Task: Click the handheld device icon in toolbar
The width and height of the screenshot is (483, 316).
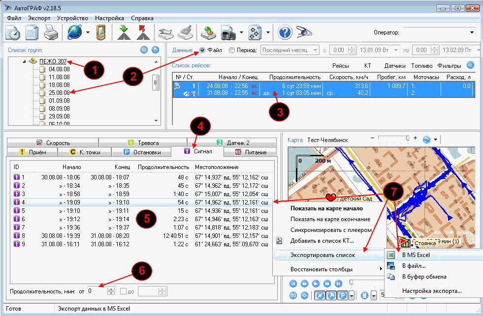Action: [100, 33]
